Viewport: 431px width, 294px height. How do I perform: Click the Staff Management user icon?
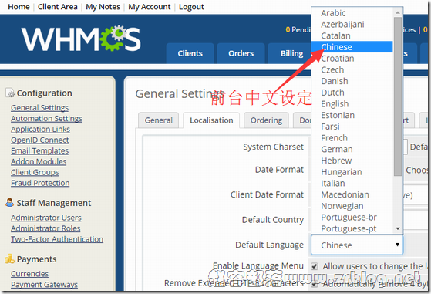9,203
